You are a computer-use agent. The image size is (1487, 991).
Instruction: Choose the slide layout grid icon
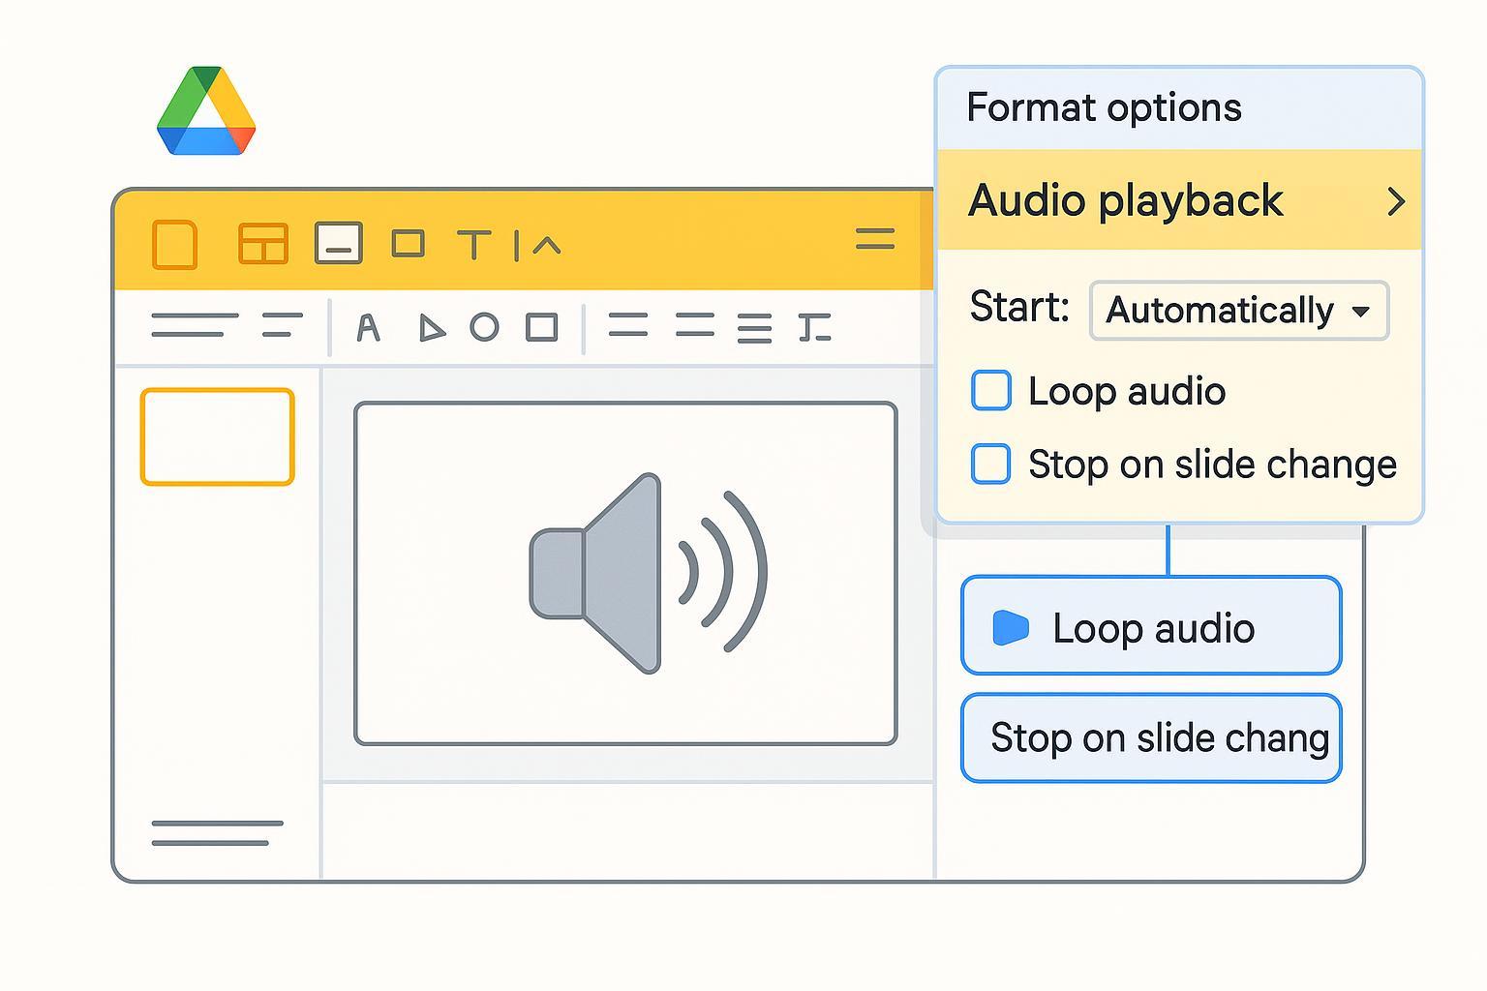click(x=263, y=244)
